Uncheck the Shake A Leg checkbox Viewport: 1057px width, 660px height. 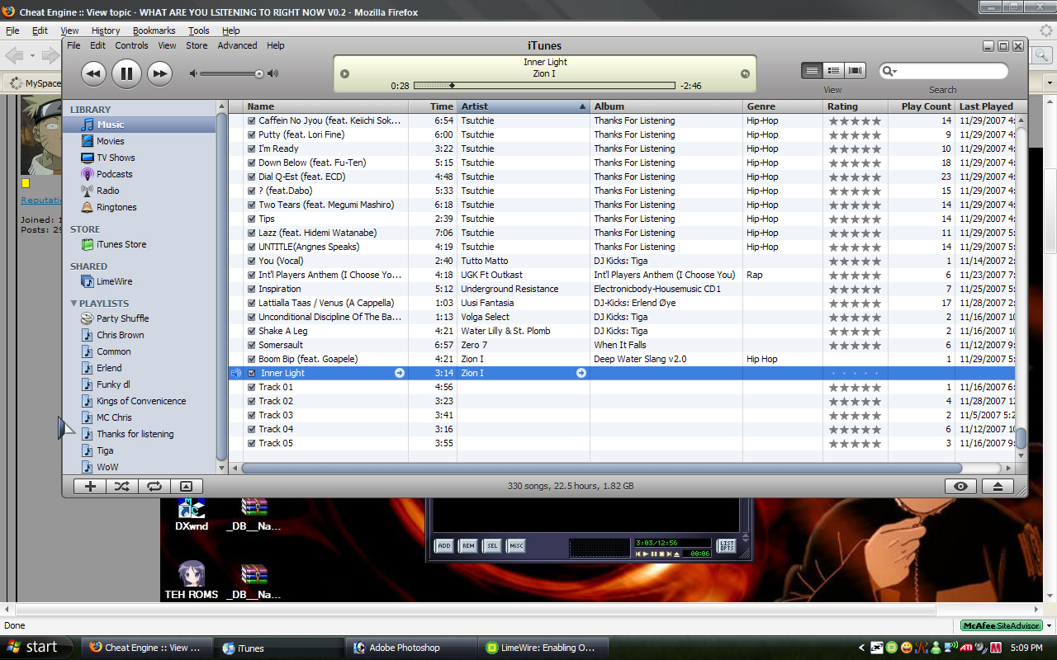pyautogui.click(x=252, y=331)
